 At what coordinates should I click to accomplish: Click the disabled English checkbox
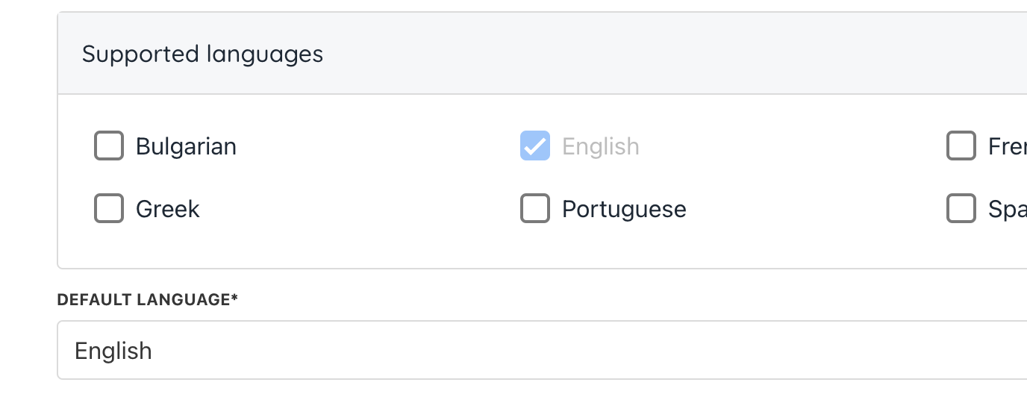coord(535,146)
